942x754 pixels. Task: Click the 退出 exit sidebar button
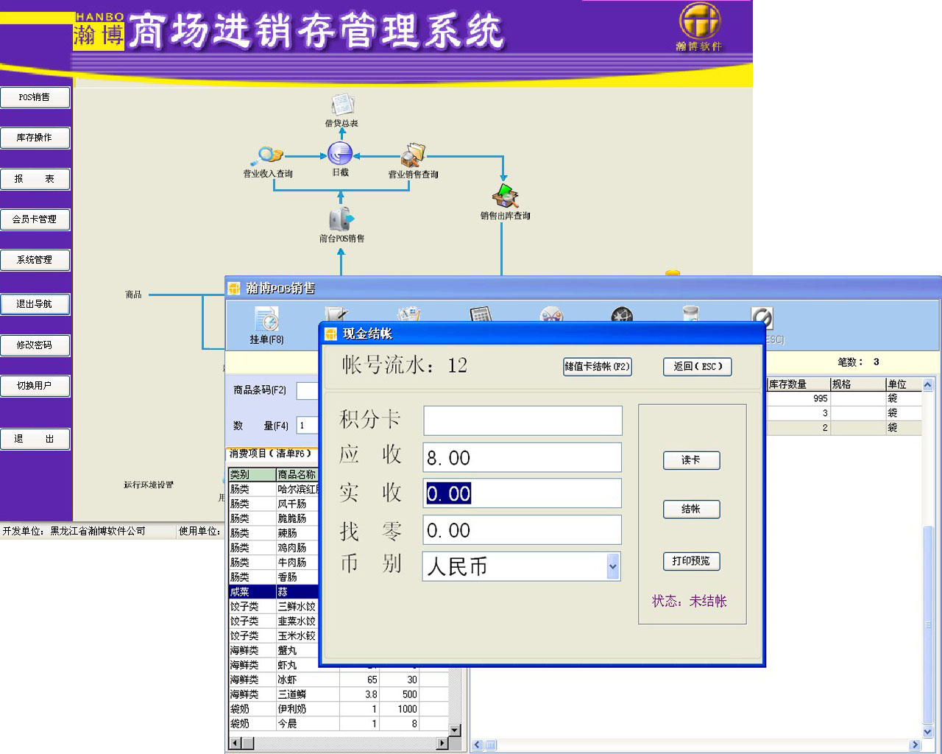pyautogui.click(x=35, y=439)
